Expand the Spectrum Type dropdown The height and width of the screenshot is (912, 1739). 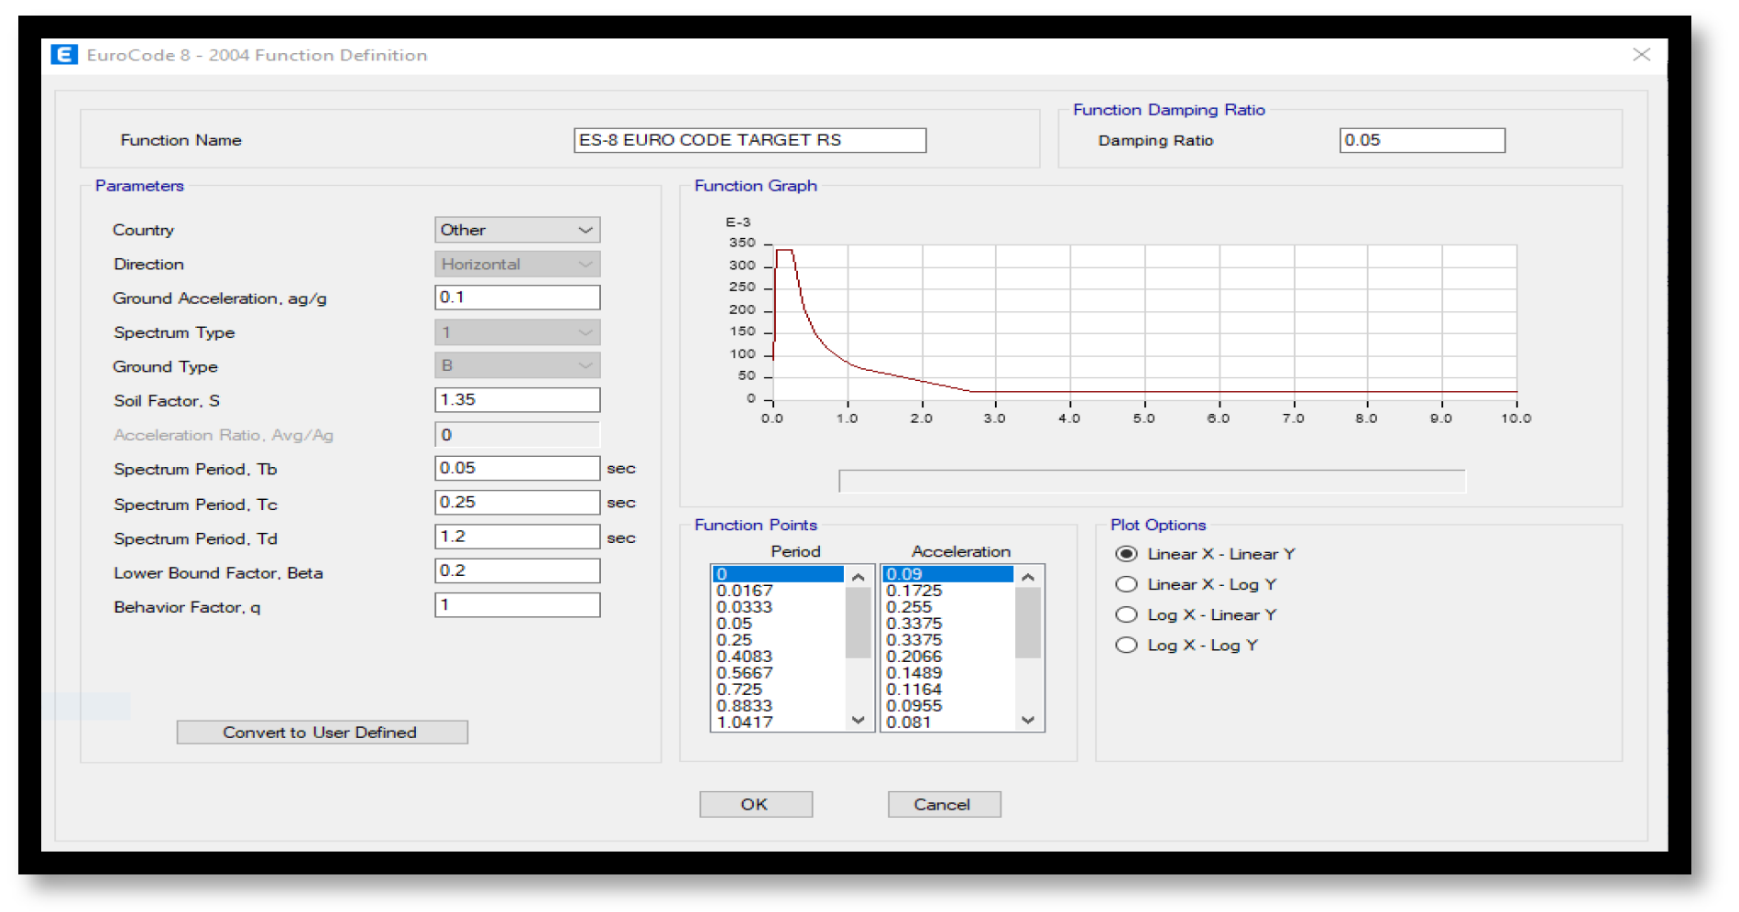pyautogui.click(x=517, y=332)
